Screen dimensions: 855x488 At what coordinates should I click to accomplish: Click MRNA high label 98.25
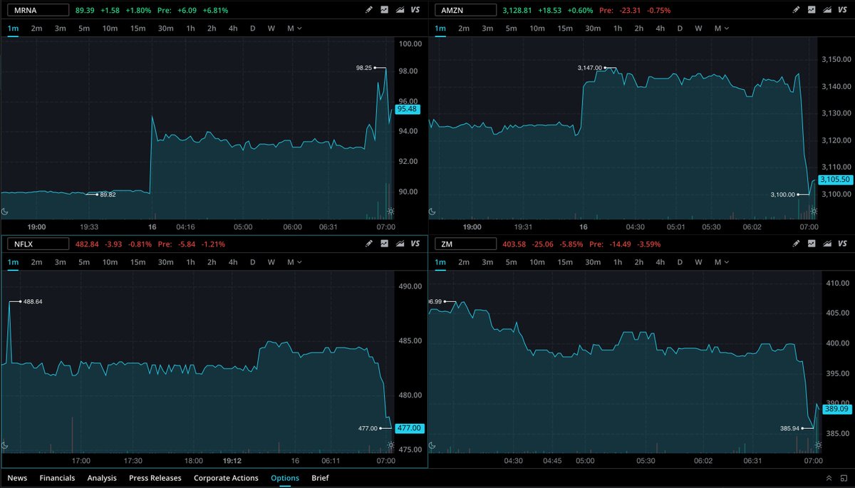click(x=364, y=68)
